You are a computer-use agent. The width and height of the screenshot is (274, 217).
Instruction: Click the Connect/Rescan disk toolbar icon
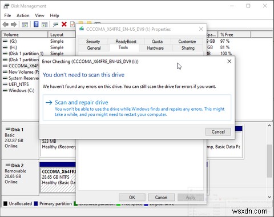tap(55, 25)
